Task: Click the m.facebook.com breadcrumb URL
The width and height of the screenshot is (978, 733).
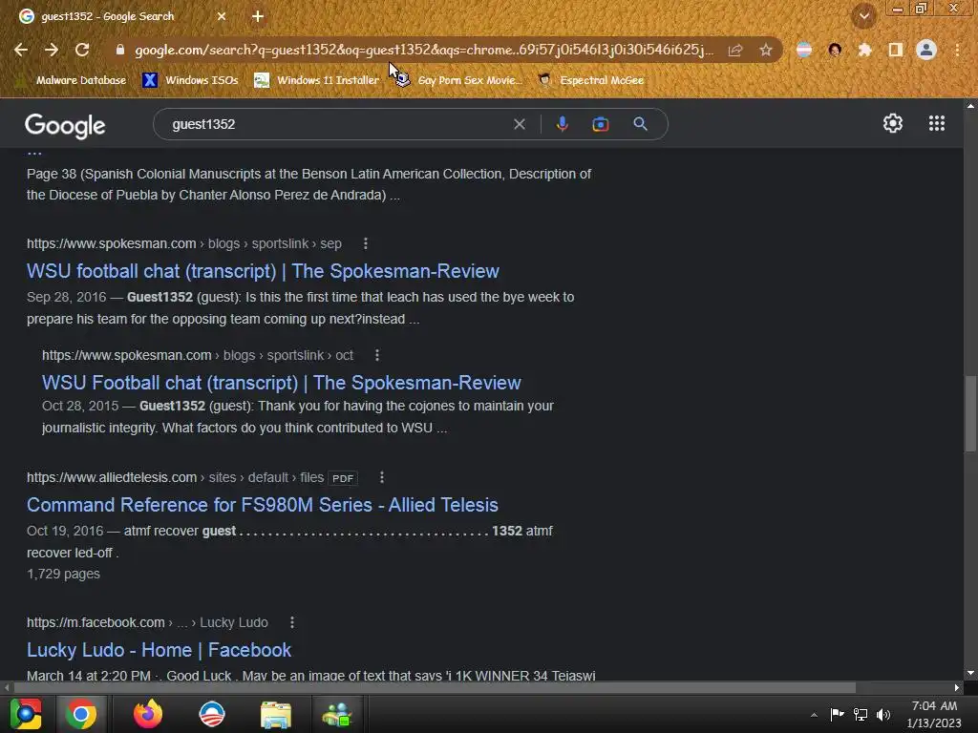Action: pyautogui.click(x=147, y=622)
